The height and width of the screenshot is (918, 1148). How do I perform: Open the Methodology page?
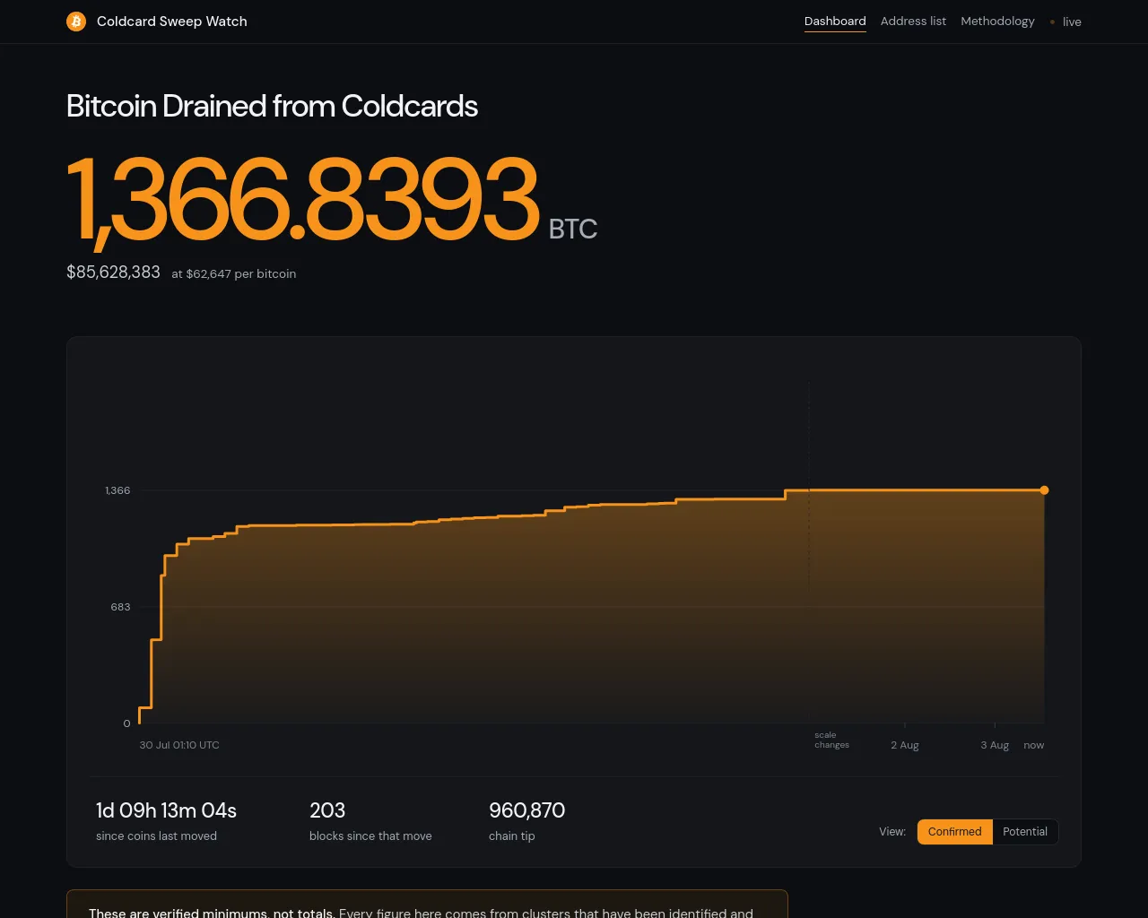[x=997, y=22]
